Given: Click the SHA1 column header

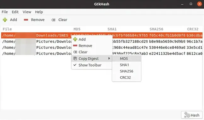Looking at the screenshot, I should [x=112, y=29].
